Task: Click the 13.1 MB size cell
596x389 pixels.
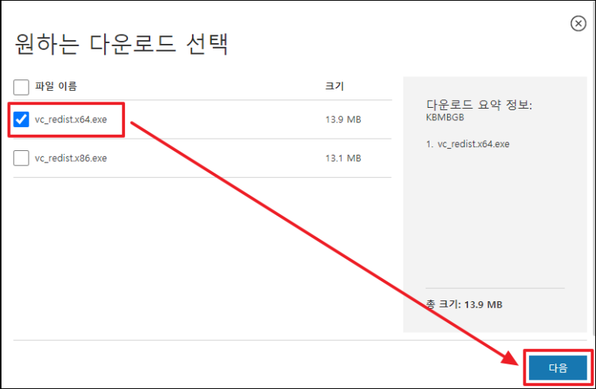Action: pyautogui.click(x=343, y=159)
